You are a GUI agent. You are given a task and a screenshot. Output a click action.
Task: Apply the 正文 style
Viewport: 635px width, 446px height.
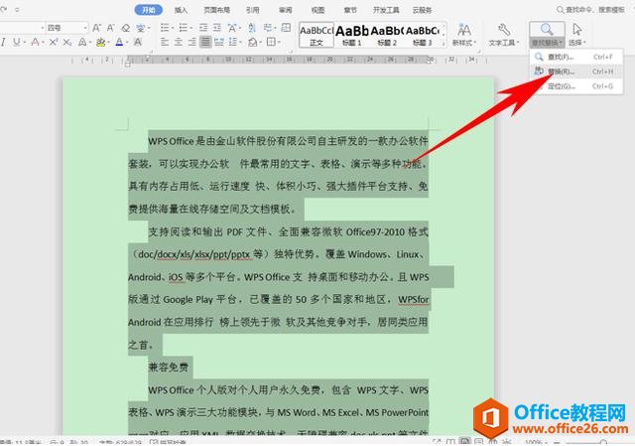[x=317, y=35]
